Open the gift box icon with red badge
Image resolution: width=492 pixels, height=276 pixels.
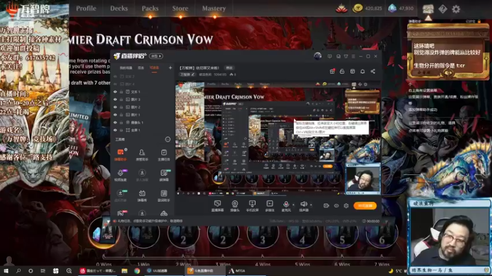[332, 71]
